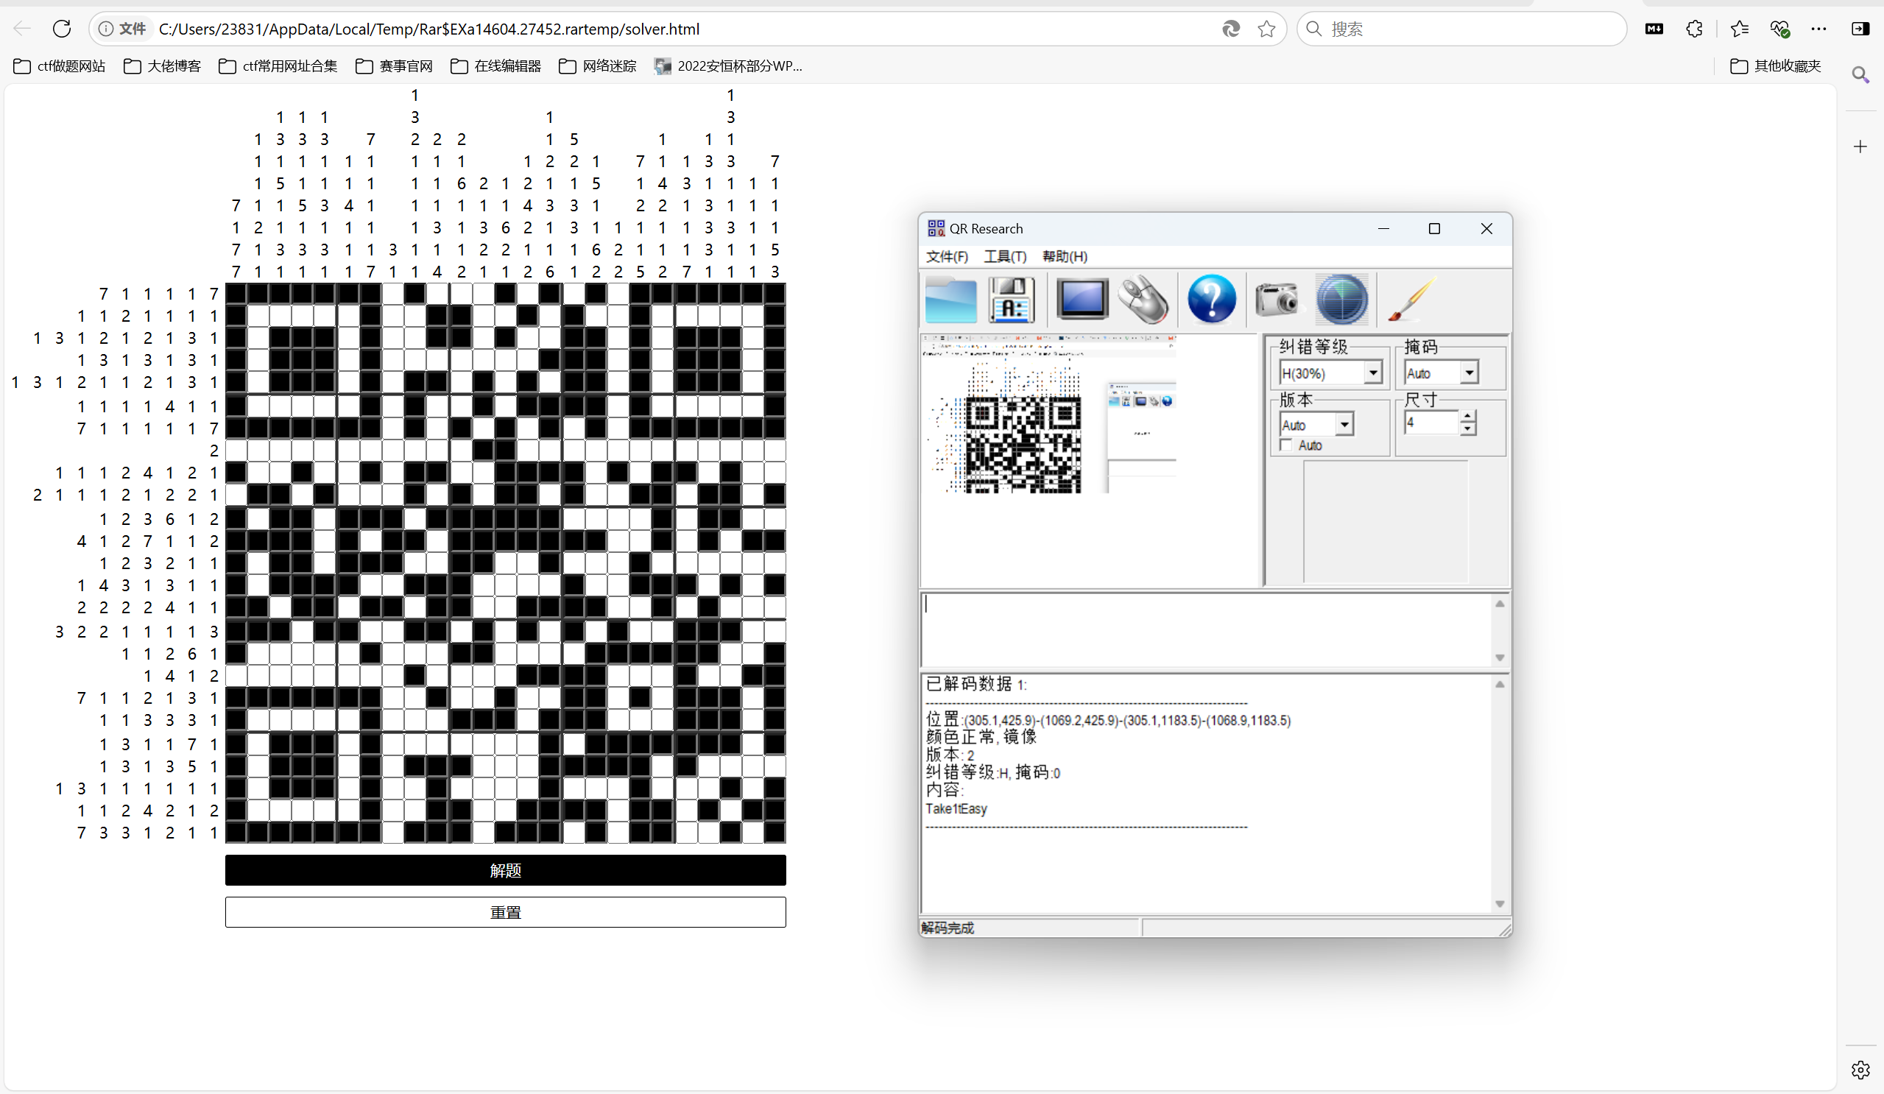This screenshot has width=1884, height=1094.
Task: Click the 颜色正常, 镜像 line in output
Action: (x=981, y=736)
